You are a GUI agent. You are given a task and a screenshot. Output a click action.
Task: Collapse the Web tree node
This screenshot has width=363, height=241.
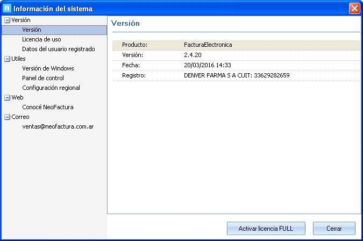coord(7,97)
